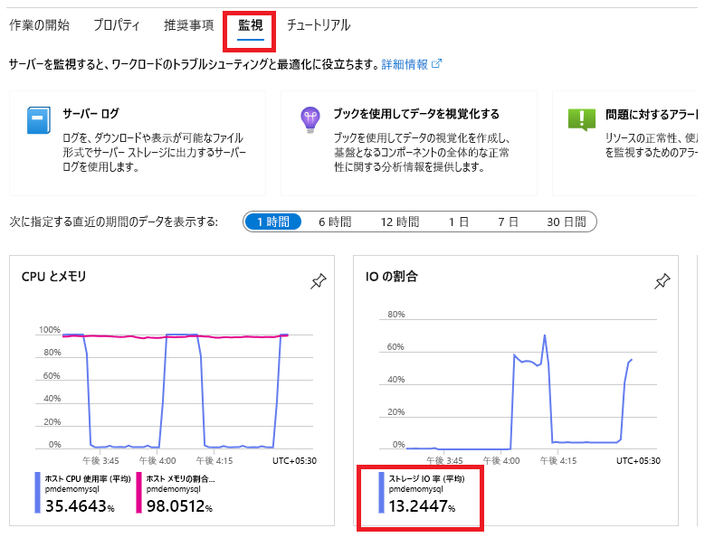This screenshot has height=547, width=705.
Task: Select the 7 日 time range
Action: click(x=508, y=222)
